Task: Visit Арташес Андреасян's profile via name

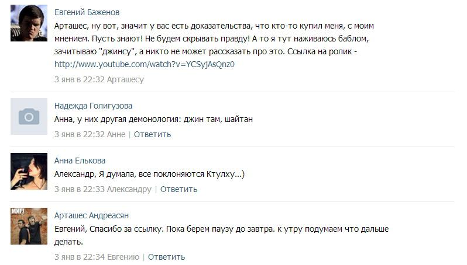Action: 91,215
